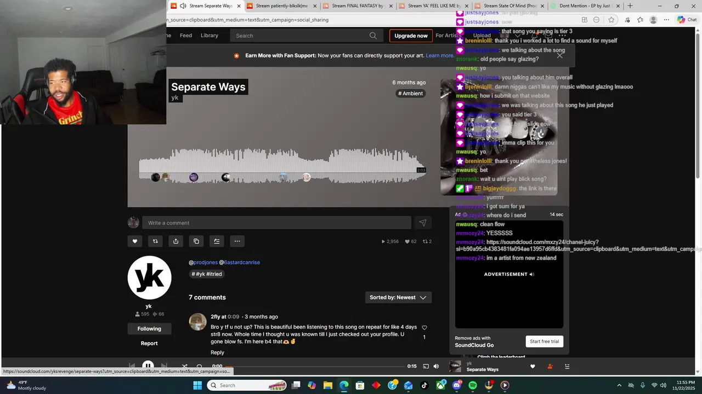This screenshot has height=394, width=702.
Task: Toggle shuffle in the player bar
Action: [184, 366]
